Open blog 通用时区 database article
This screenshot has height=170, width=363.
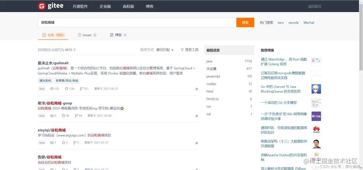pyautogui.click(x=284, y=130)
